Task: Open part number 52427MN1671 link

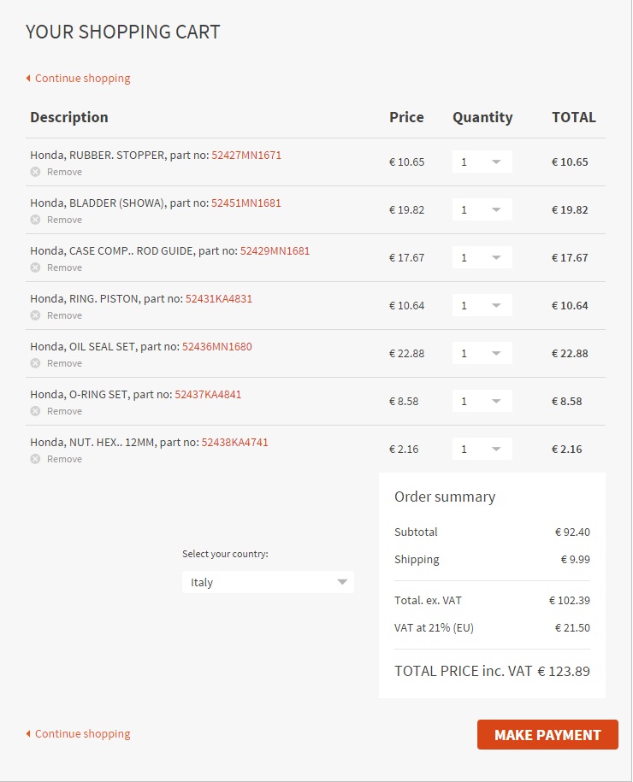Action: coord(246,156)
